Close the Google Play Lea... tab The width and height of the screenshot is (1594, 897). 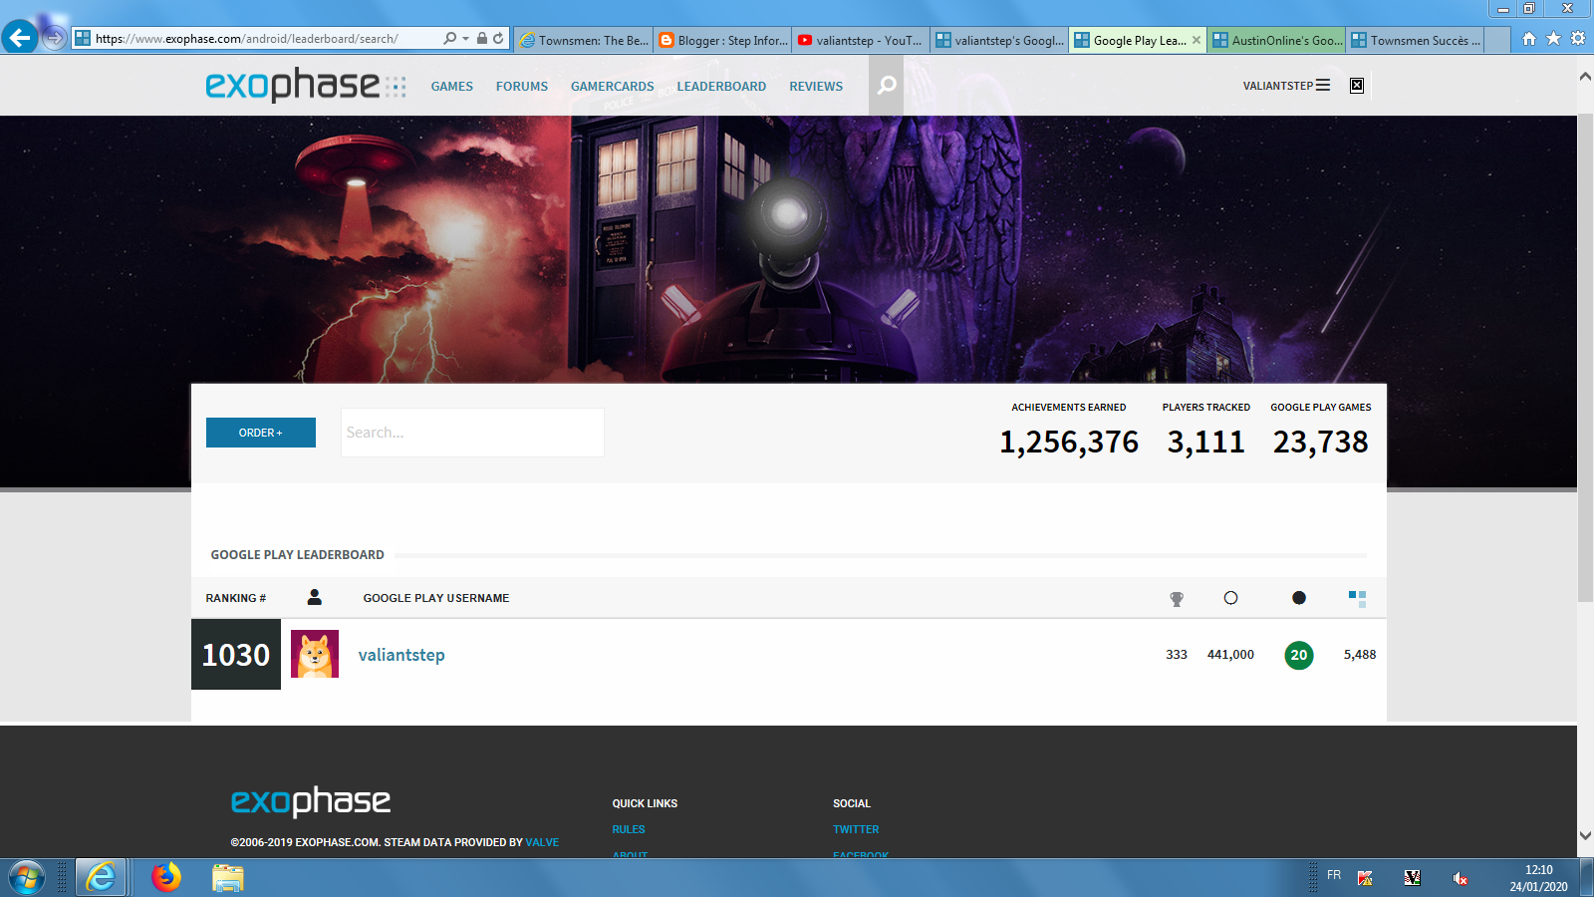1196,40
